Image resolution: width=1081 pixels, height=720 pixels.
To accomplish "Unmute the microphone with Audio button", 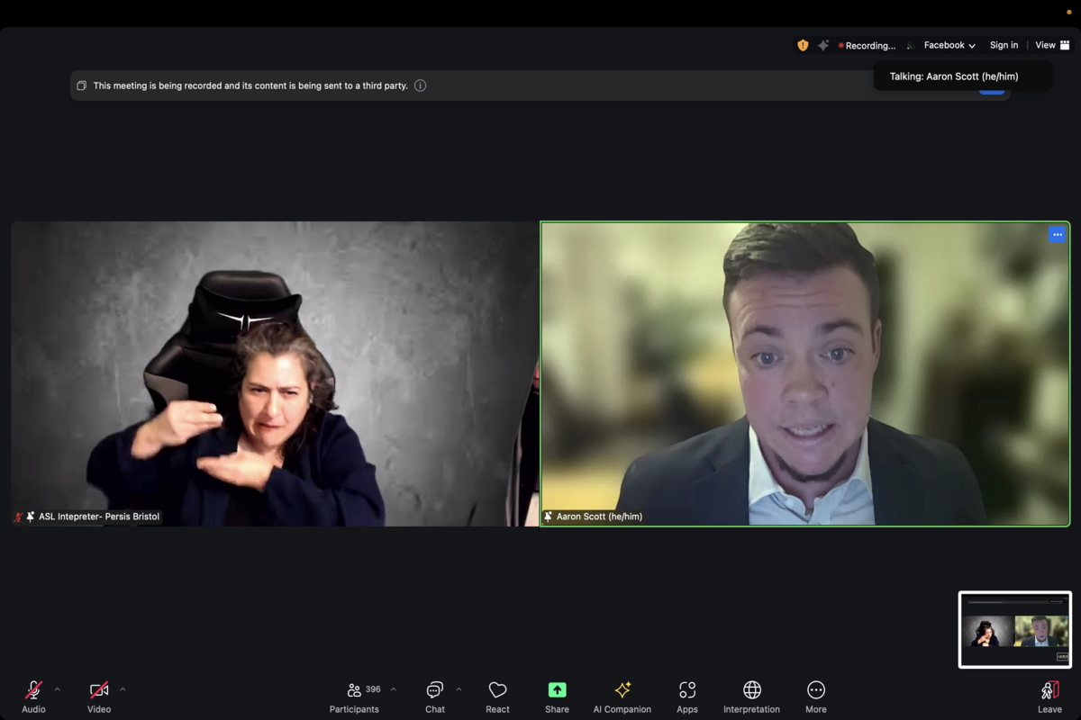I will pos(33,697).
